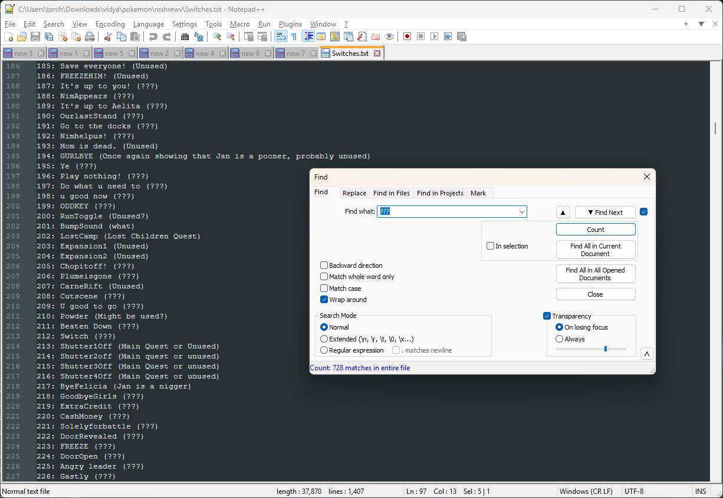723x498 pixels.
Task: Toggle the indent guide toolbar icon
Action: [x=308, y=36]
